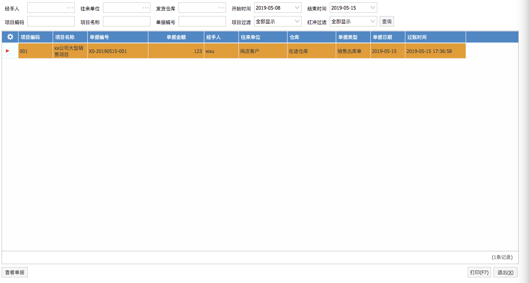Screen dimensions: 530x283
Task: Sort by the 往来单位 column header
Action: (263, 37)
